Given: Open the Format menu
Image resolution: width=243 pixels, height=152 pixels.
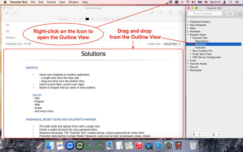Looking at the screenshot, I should [51, 2].
